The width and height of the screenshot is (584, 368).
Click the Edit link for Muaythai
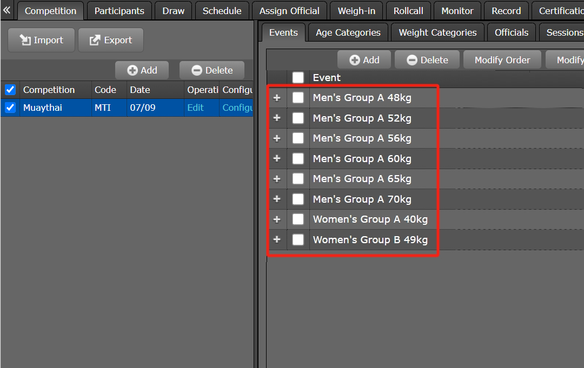pos(196,108)
